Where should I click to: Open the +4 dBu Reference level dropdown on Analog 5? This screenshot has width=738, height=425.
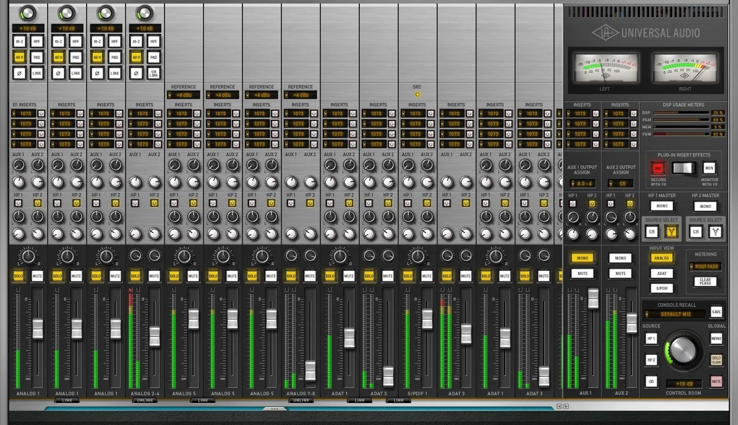click(x=183, y=95)
